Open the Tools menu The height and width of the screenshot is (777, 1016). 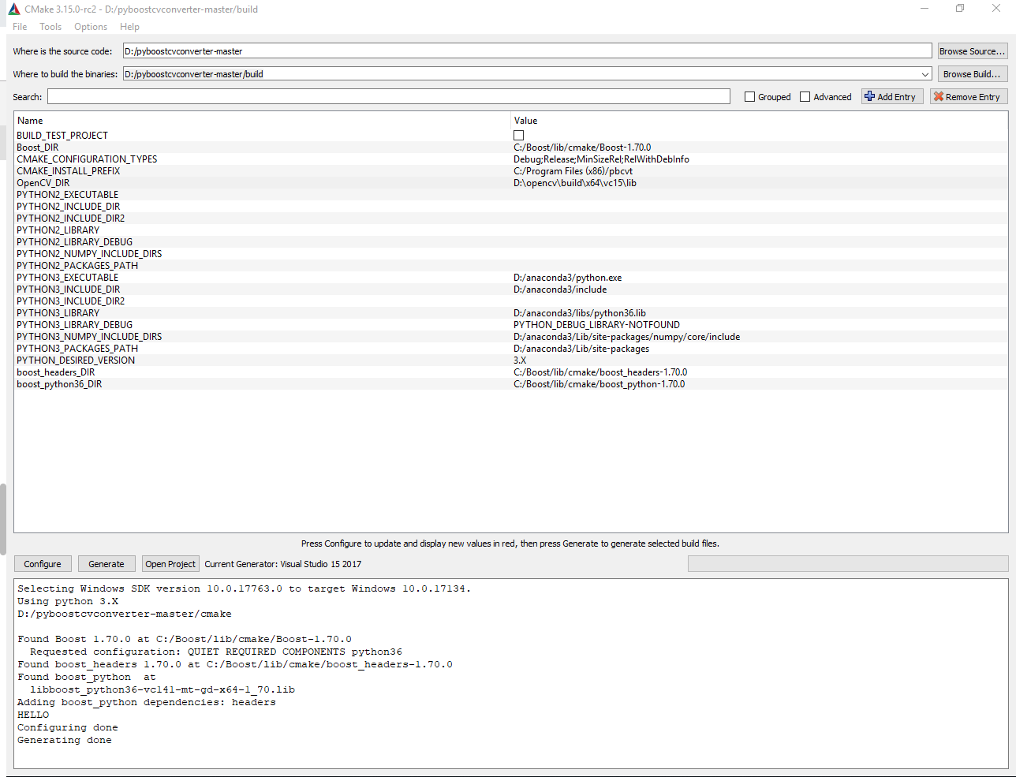click(x=50, y=27)
